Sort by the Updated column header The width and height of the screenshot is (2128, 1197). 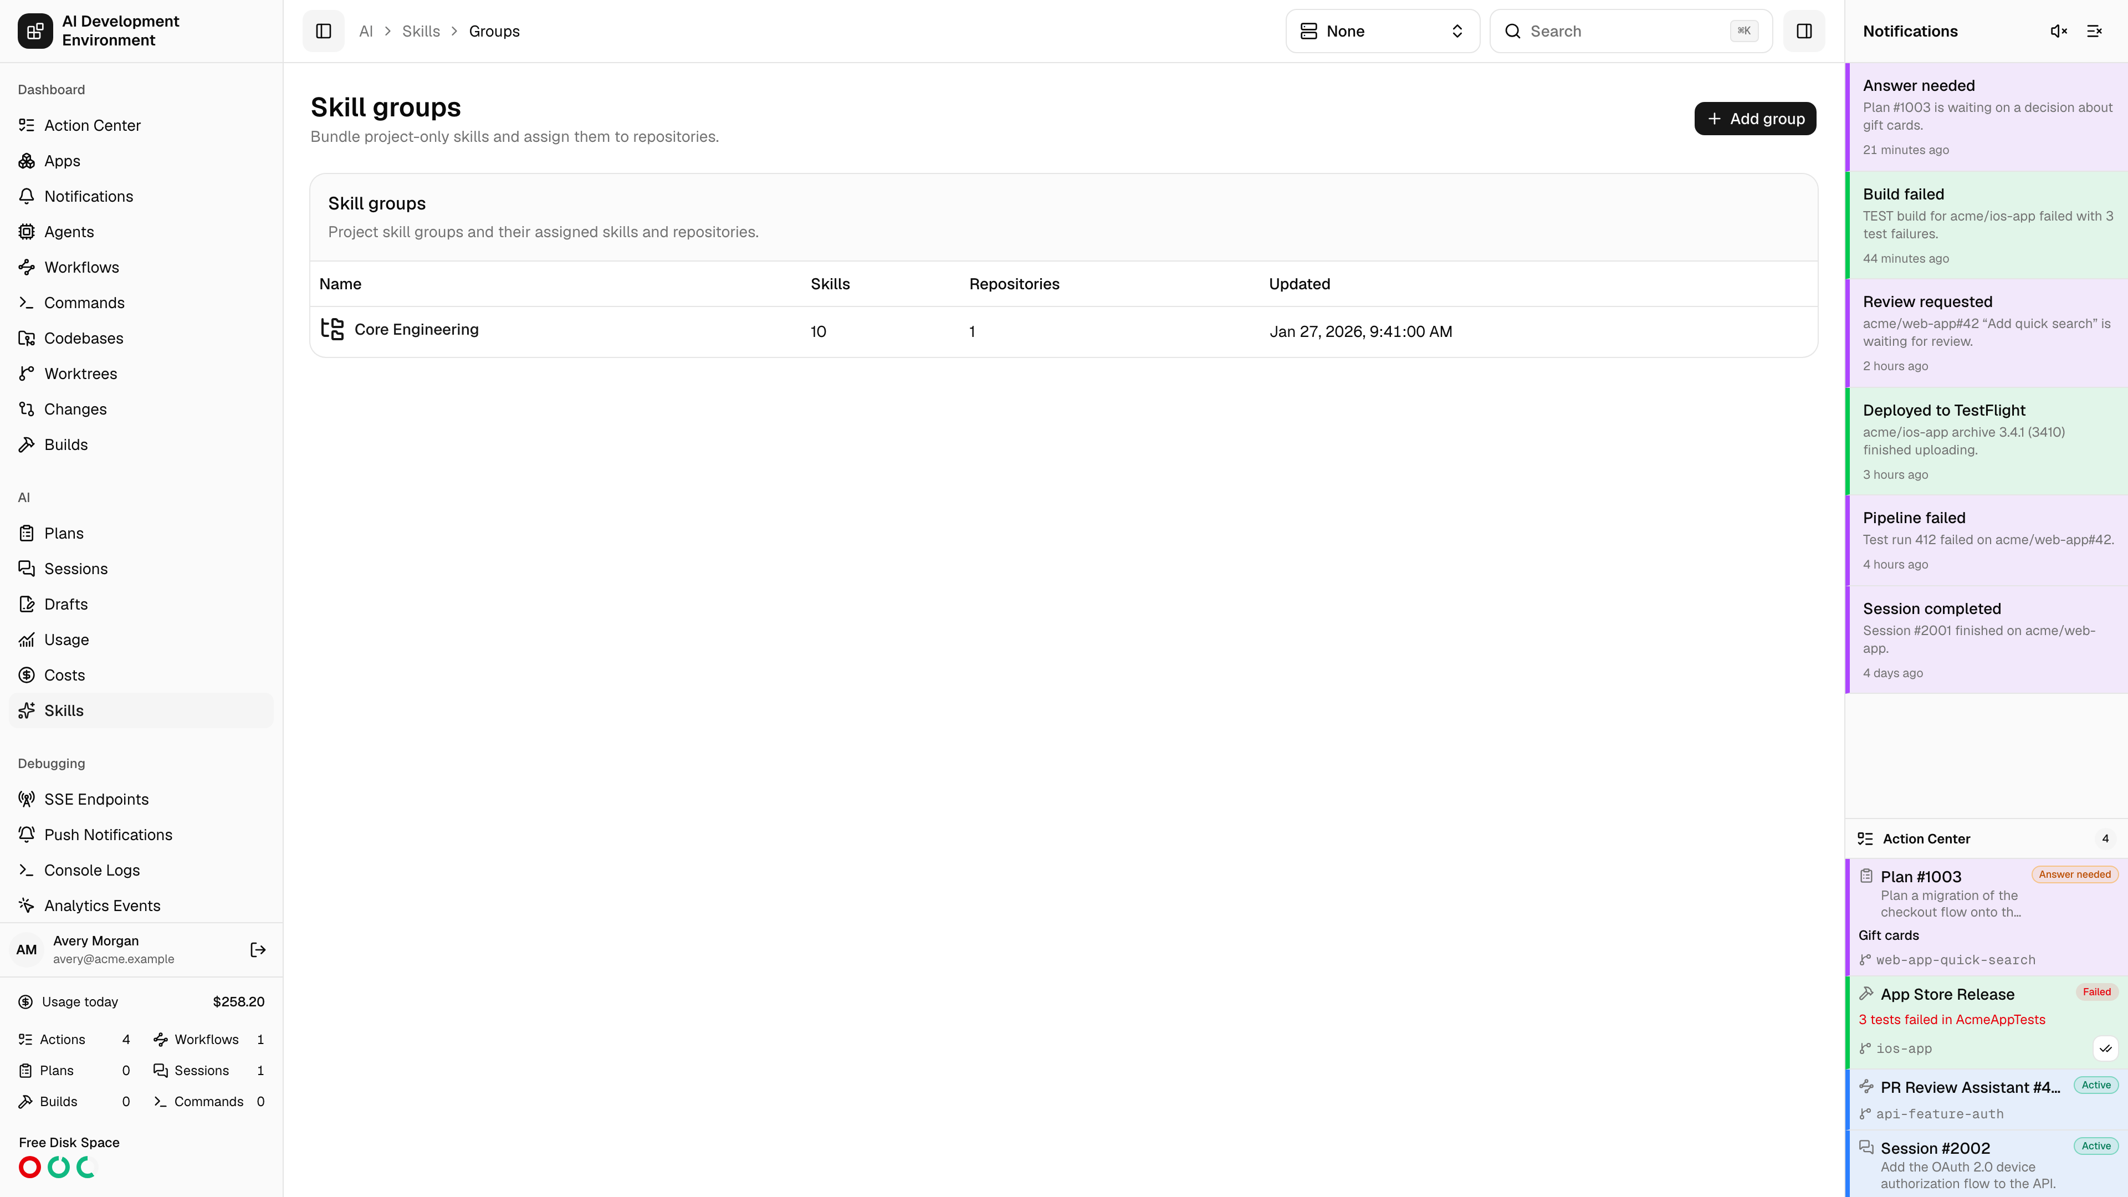pos(1300,284)
